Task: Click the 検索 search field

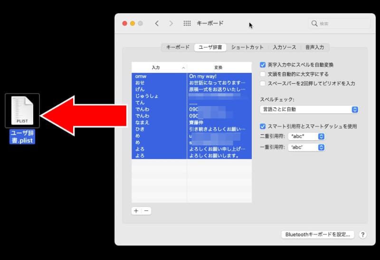Action: click(339, 23)
